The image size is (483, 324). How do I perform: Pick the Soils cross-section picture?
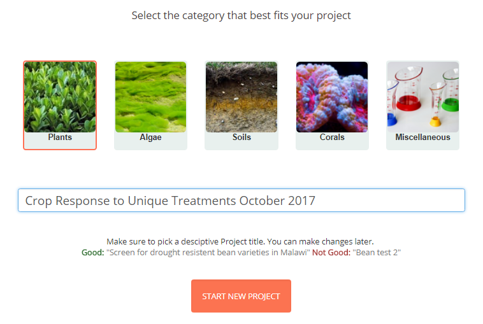point(242,97)
